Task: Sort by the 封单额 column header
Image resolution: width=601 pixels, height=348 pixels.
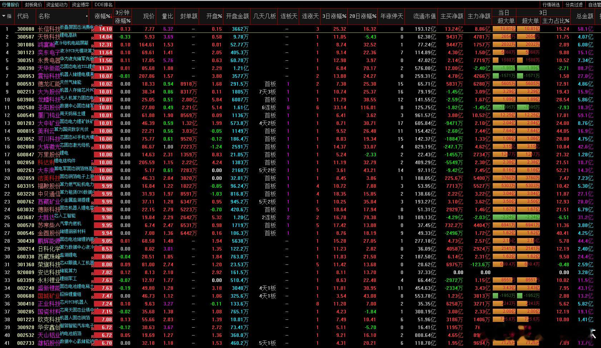Action: pyautogui.click(x=189, y=16)
